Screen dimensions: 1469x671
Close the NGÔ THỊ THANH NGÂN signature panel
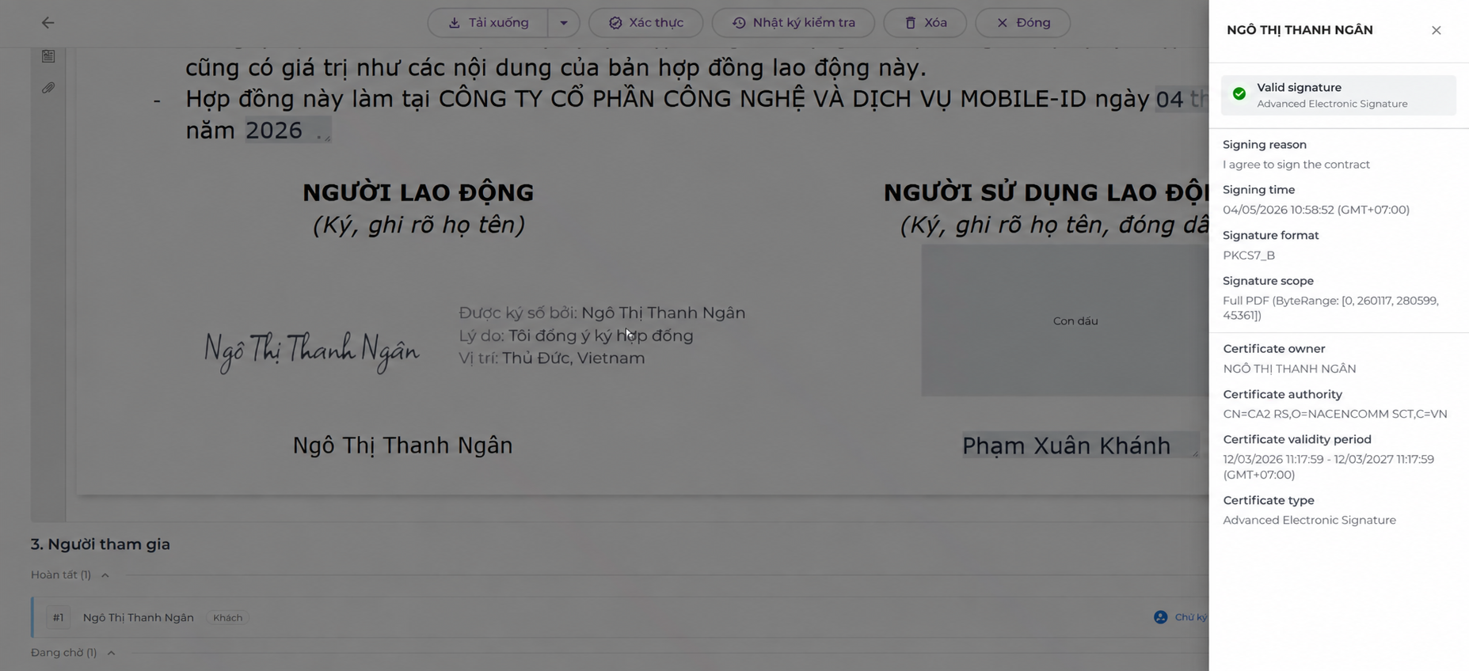(x=1436, y=30)
